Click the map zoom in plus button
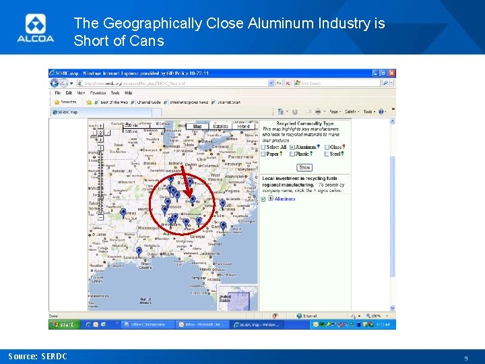Screen dimensions: 485x364 [x=100, y=148]
